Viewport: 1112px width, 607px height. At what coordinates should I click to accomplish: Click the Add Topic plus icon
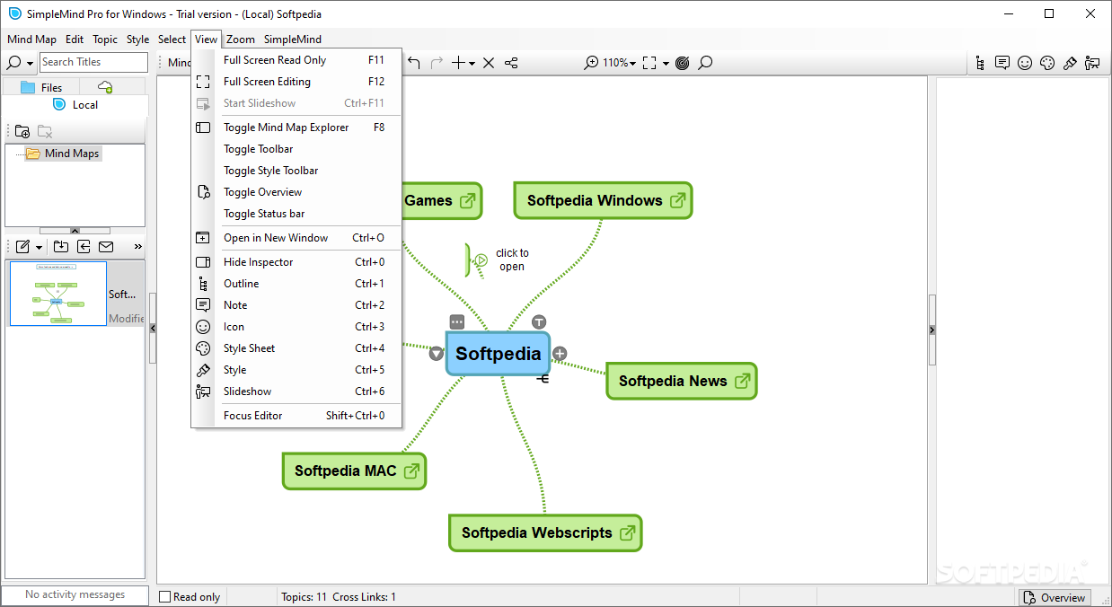pyautogui.click(x=458, y=63)
